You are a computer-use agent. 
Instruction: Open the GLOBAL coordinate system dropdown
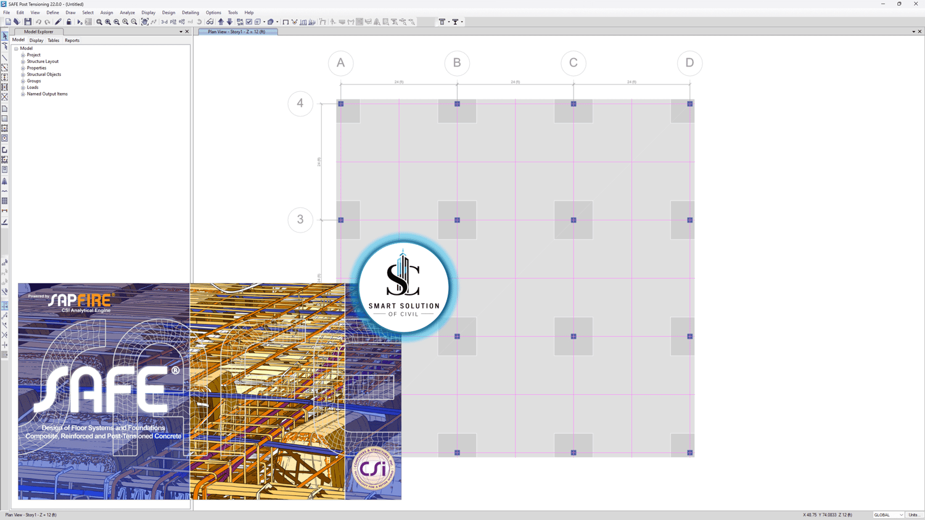[x=889, y=515]
